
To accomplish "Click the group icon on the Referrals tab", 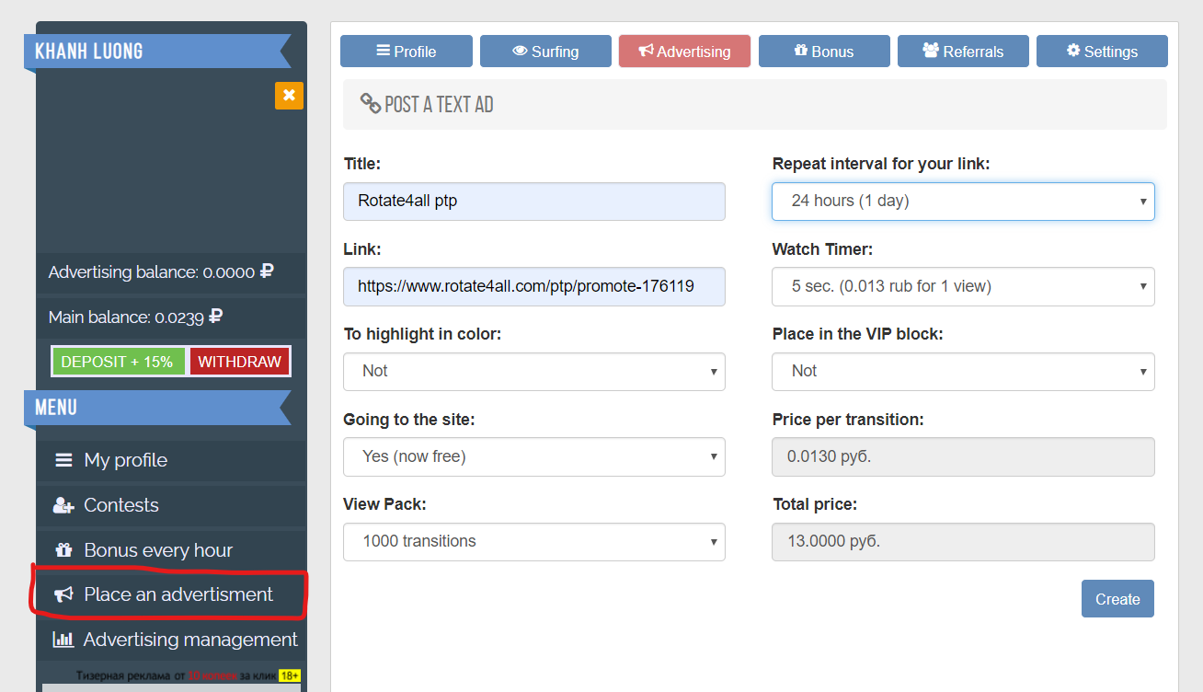I will tap(930, 52).
